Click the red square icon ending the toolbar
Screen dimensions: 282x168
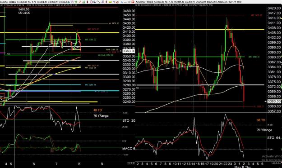click(133, 2)
